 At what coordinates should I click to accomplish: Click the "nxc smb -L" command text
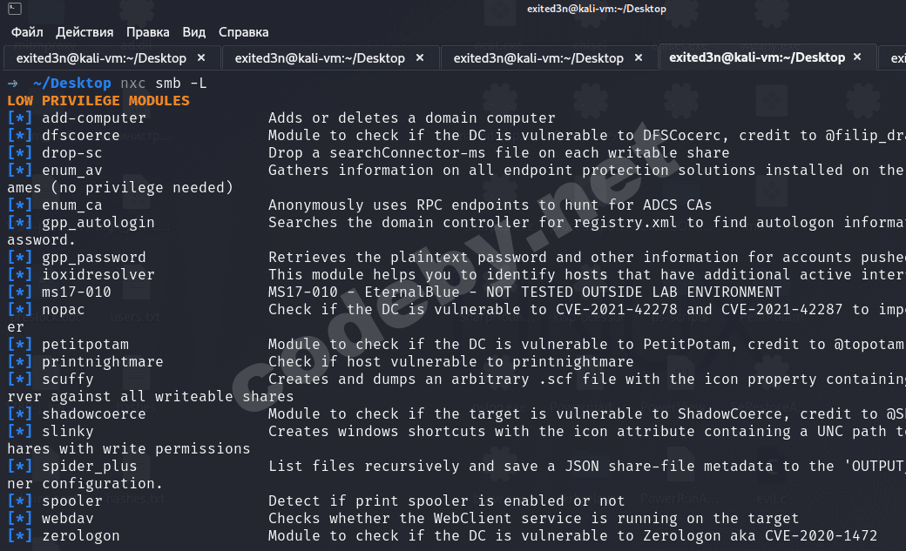[x=164, y=83]
